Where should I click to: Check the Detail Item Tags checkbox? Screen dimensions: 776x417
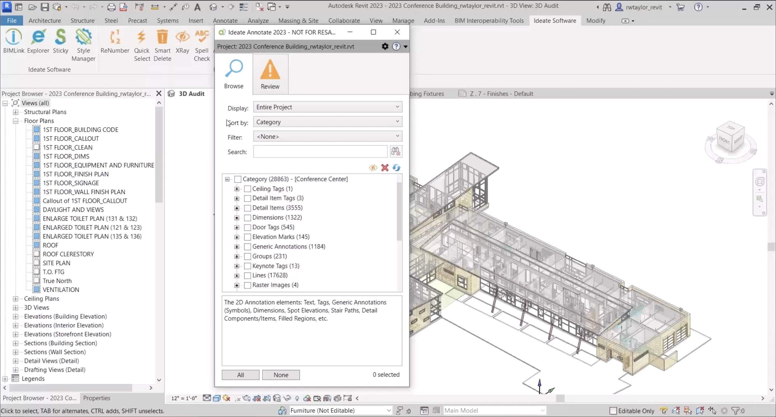point(247,199)
